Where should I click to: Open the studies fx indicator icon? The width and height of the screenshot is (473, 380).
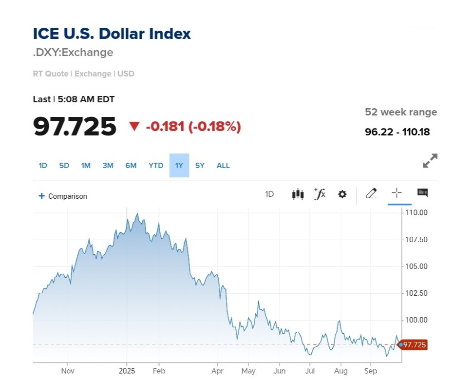pyautogui.click(x=320, y=194)
